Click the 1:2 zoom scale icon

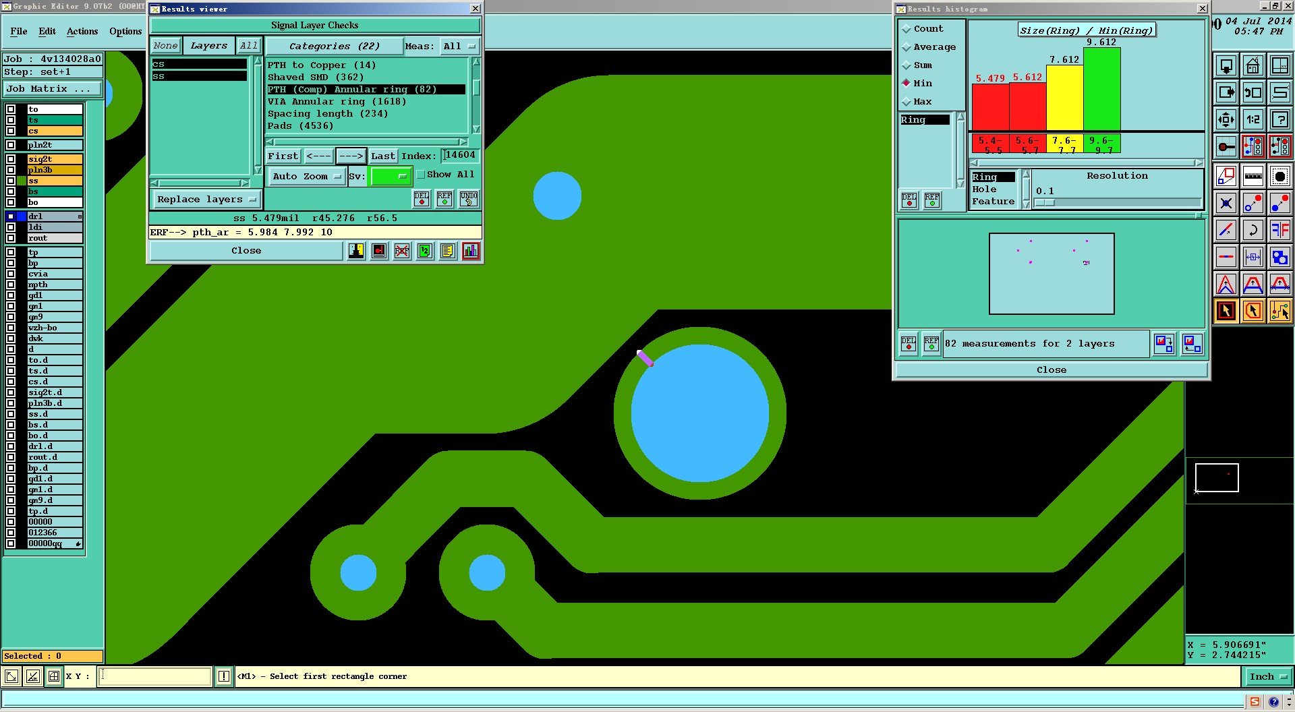click(x=1253, y=120)
